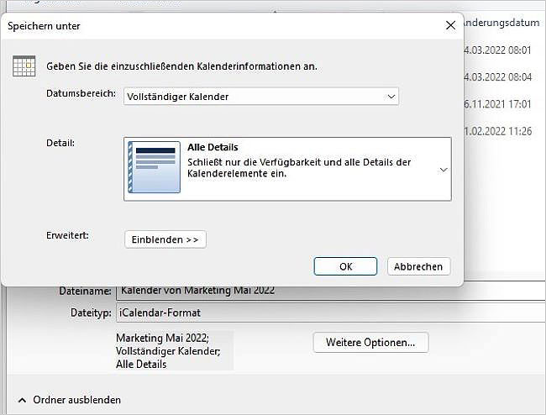Viewport: 546px width, 415px height.
Task: Open Weitere Optionen in background window
Action: (x=370, y=343)
